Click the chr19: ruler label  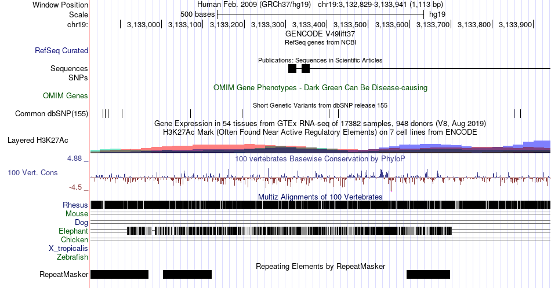pyautogui.click(x=78, y=24)
